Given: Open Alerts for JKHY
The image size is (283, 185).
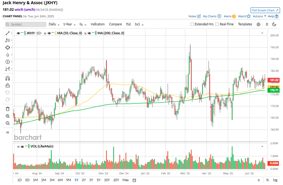Looking at the screenshot, I should [230, 16].
